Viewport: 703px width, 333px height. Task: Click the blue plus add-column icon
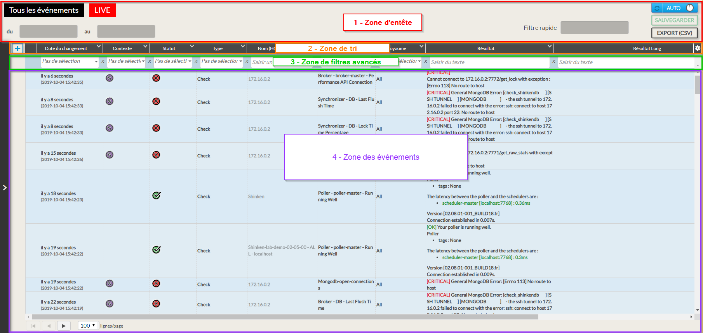point(17,48)
